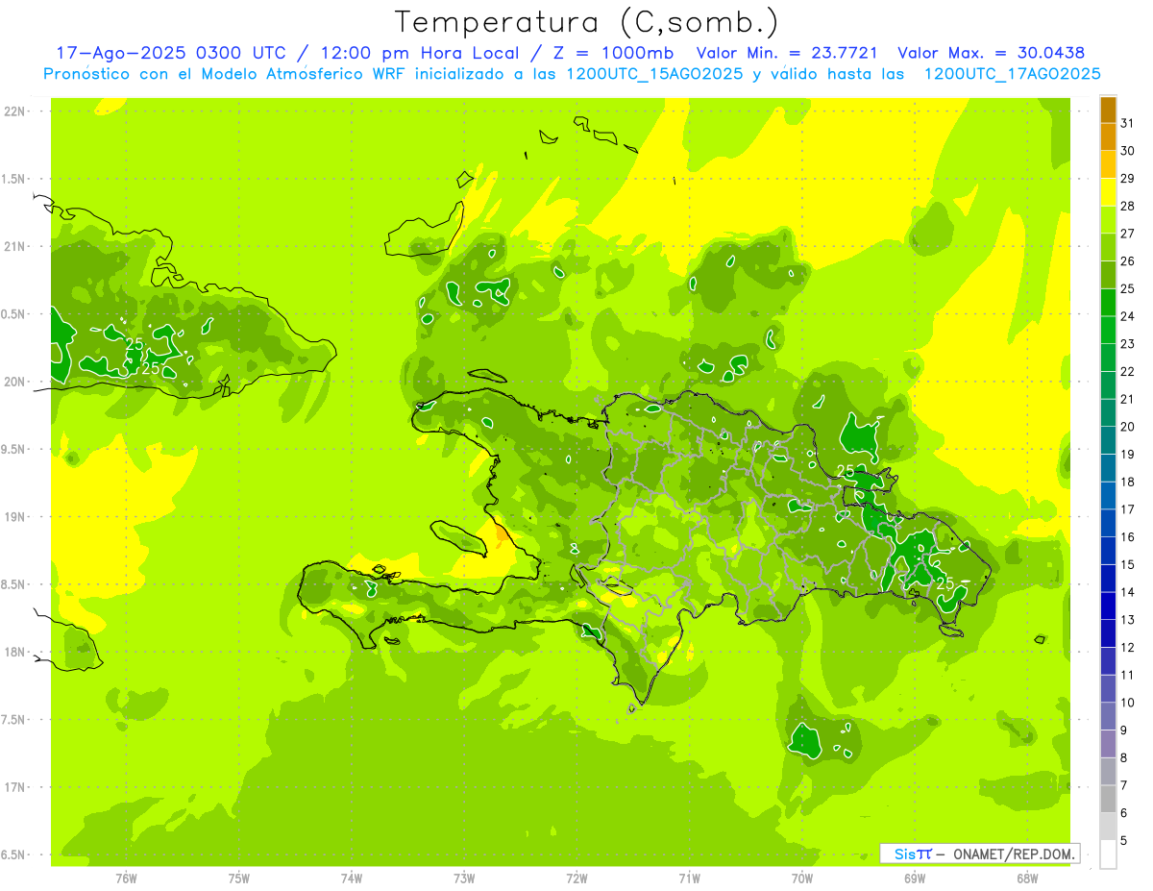The image size is (1153, 891).
Task: Click the '72W' longitude axis label
Action: coord(576,879)
